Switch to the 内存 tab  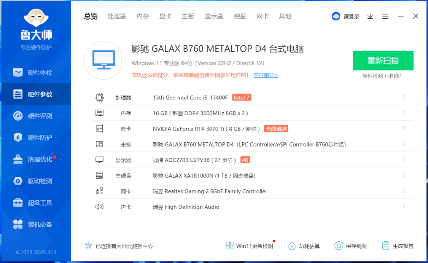[x=143, y=16]
